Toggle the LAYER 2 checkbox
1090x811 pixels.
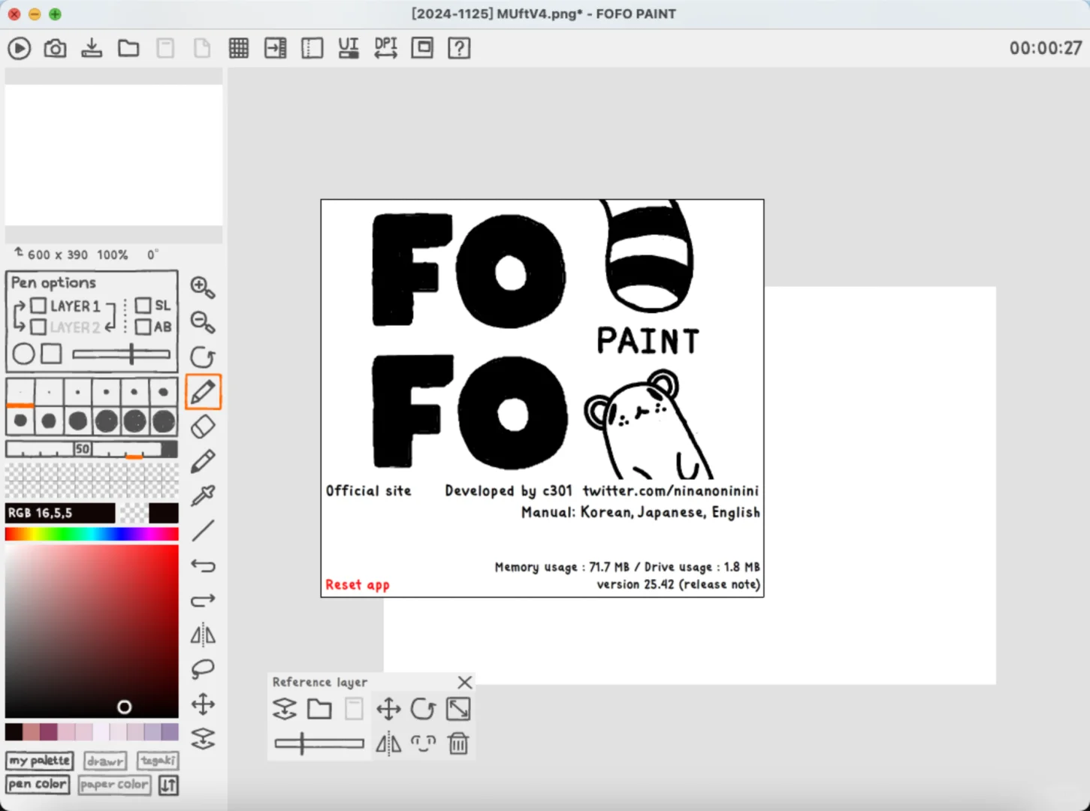click(38, 327)
